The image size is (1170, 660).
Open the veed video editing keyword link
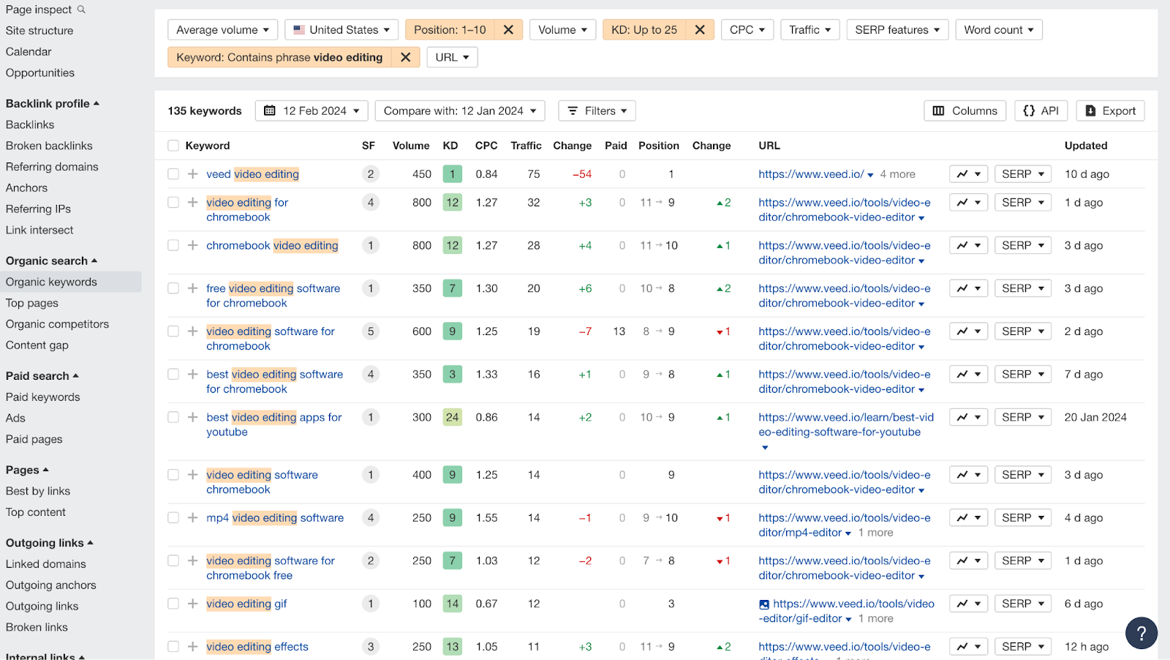click(x=252, y=174)
